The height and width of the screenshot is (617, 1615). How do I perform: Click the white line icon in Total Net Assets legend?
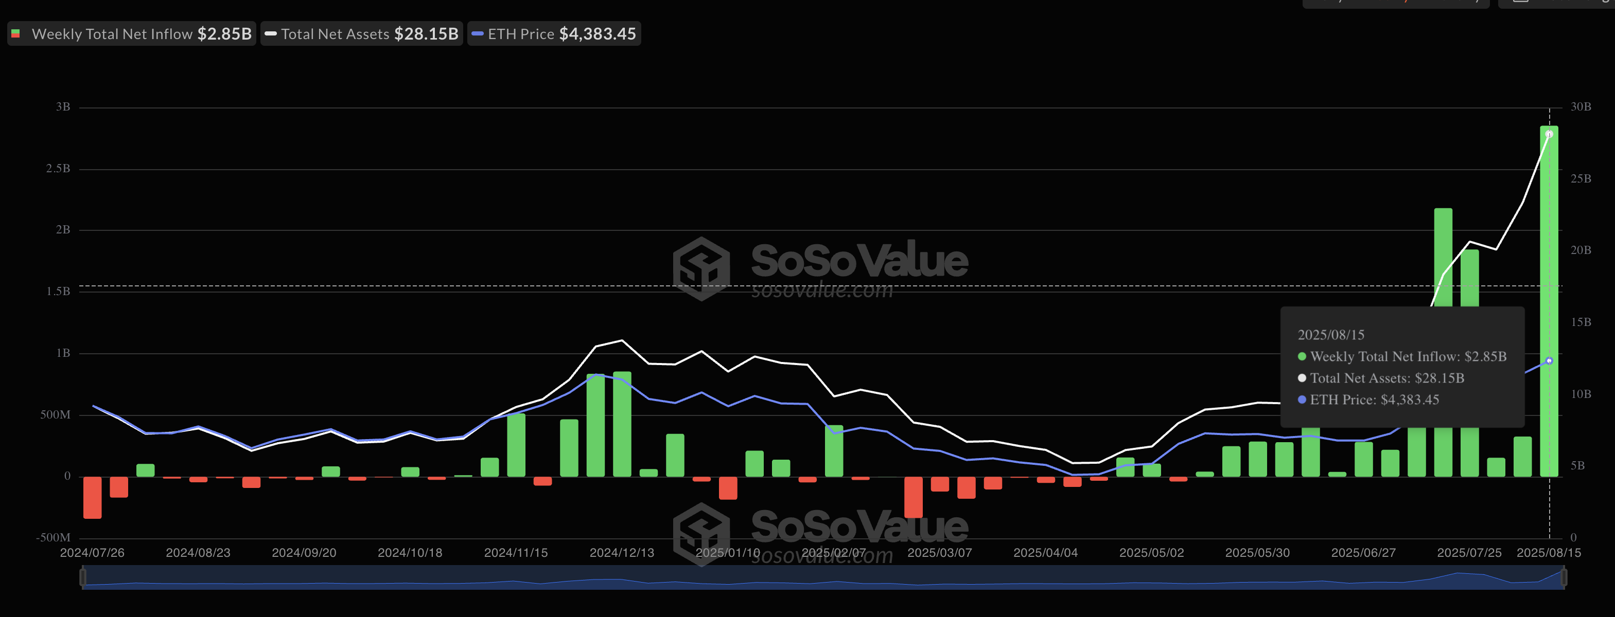[271, 34]
